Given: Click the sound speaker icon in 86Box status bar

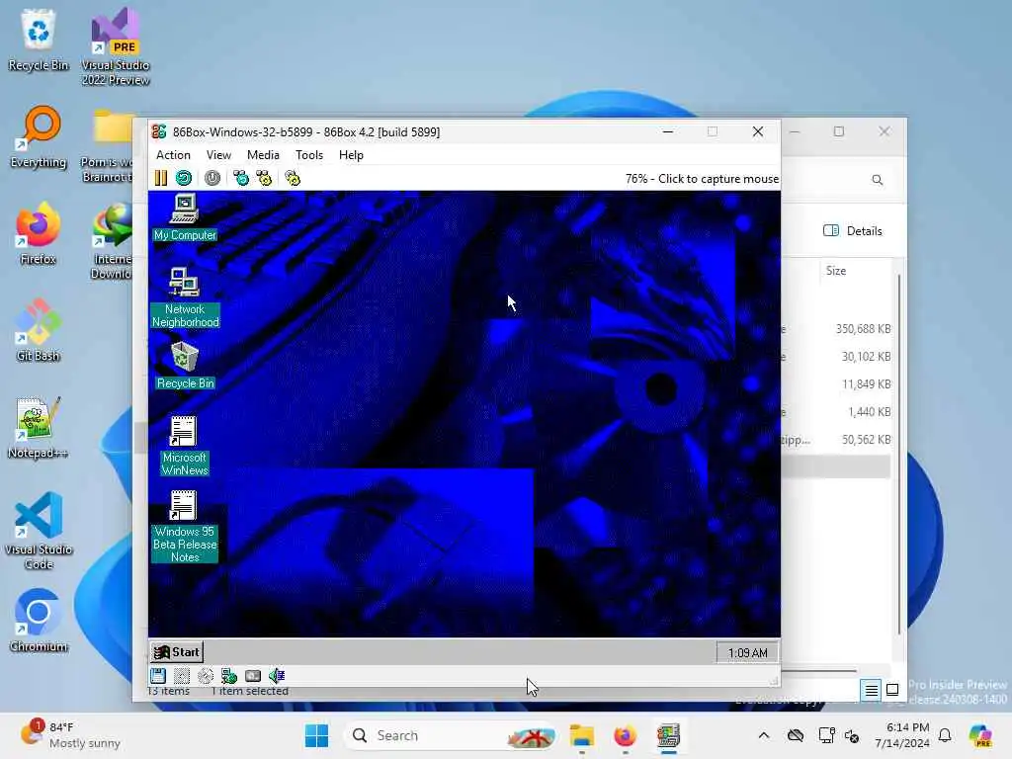Looking at the screenshot, I should [x=277, y=676].
